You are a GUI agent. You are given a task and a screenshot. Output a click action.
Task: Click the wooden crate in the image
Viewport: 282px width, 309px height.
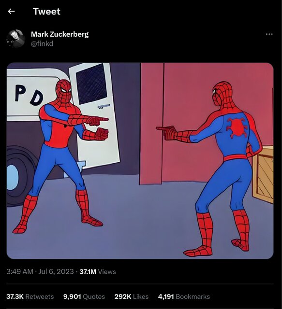[263, 174]
